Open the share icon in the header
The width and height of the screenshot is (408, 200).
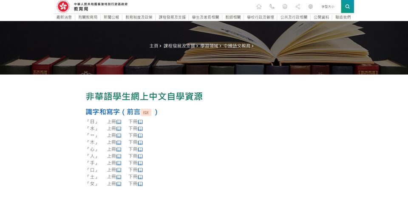point(297,6)
